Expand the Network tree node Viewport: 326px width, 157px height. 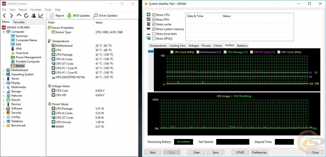tap(4, 96)
